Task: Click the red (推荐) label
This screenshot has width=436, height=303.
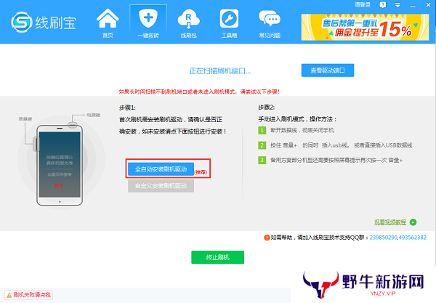Action: point(201,172)
